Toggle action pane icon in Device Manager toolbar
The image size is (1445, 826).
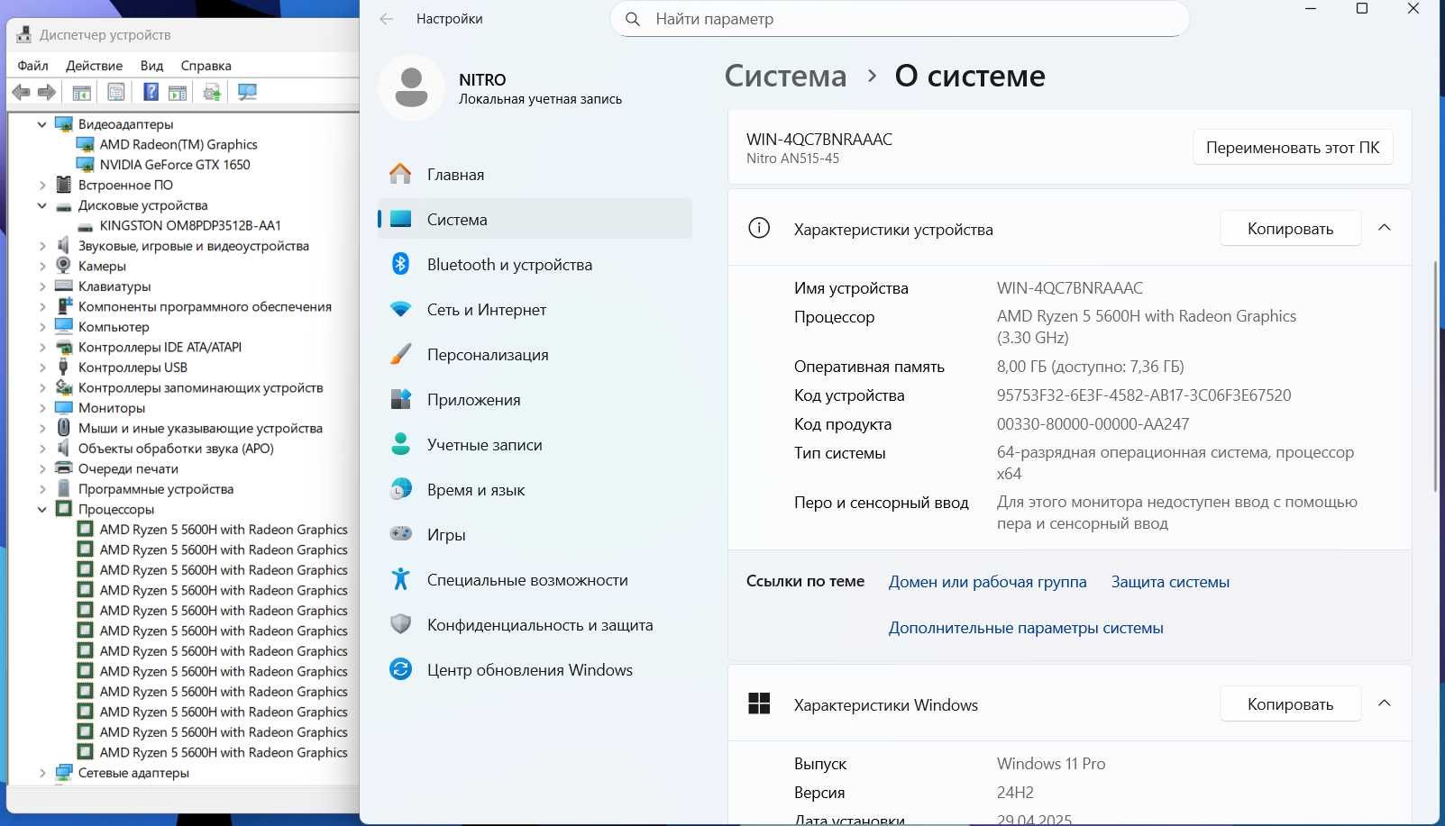click(x=178, y=92)
